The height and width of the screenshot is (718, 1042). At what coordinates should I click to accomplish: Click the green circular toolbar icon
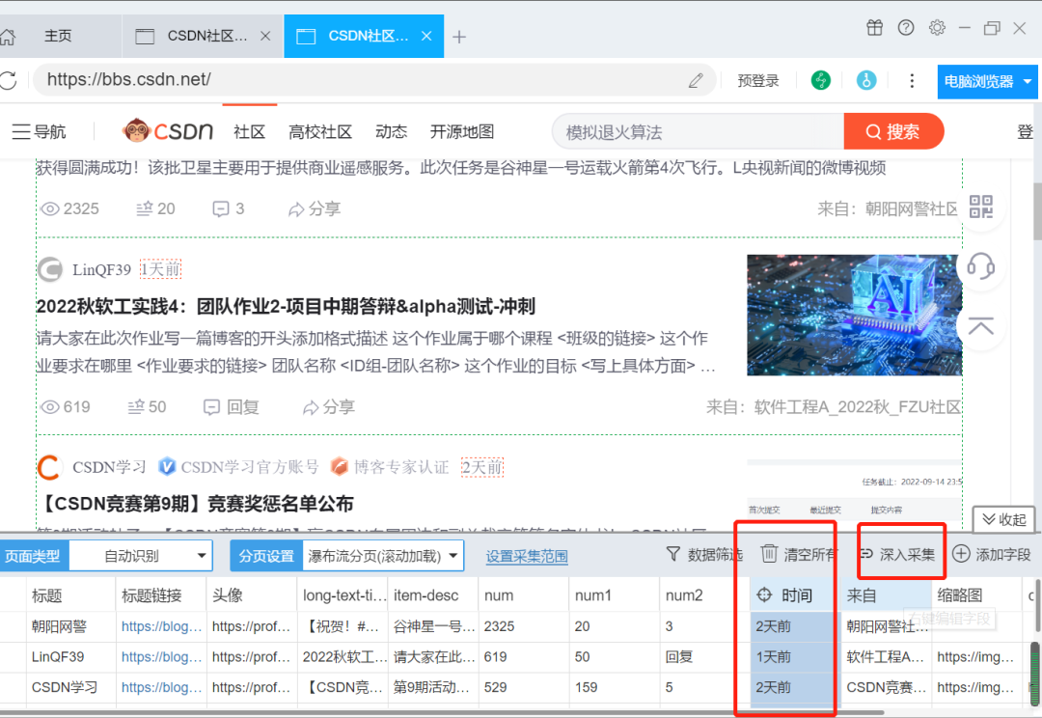coord(821,80)
